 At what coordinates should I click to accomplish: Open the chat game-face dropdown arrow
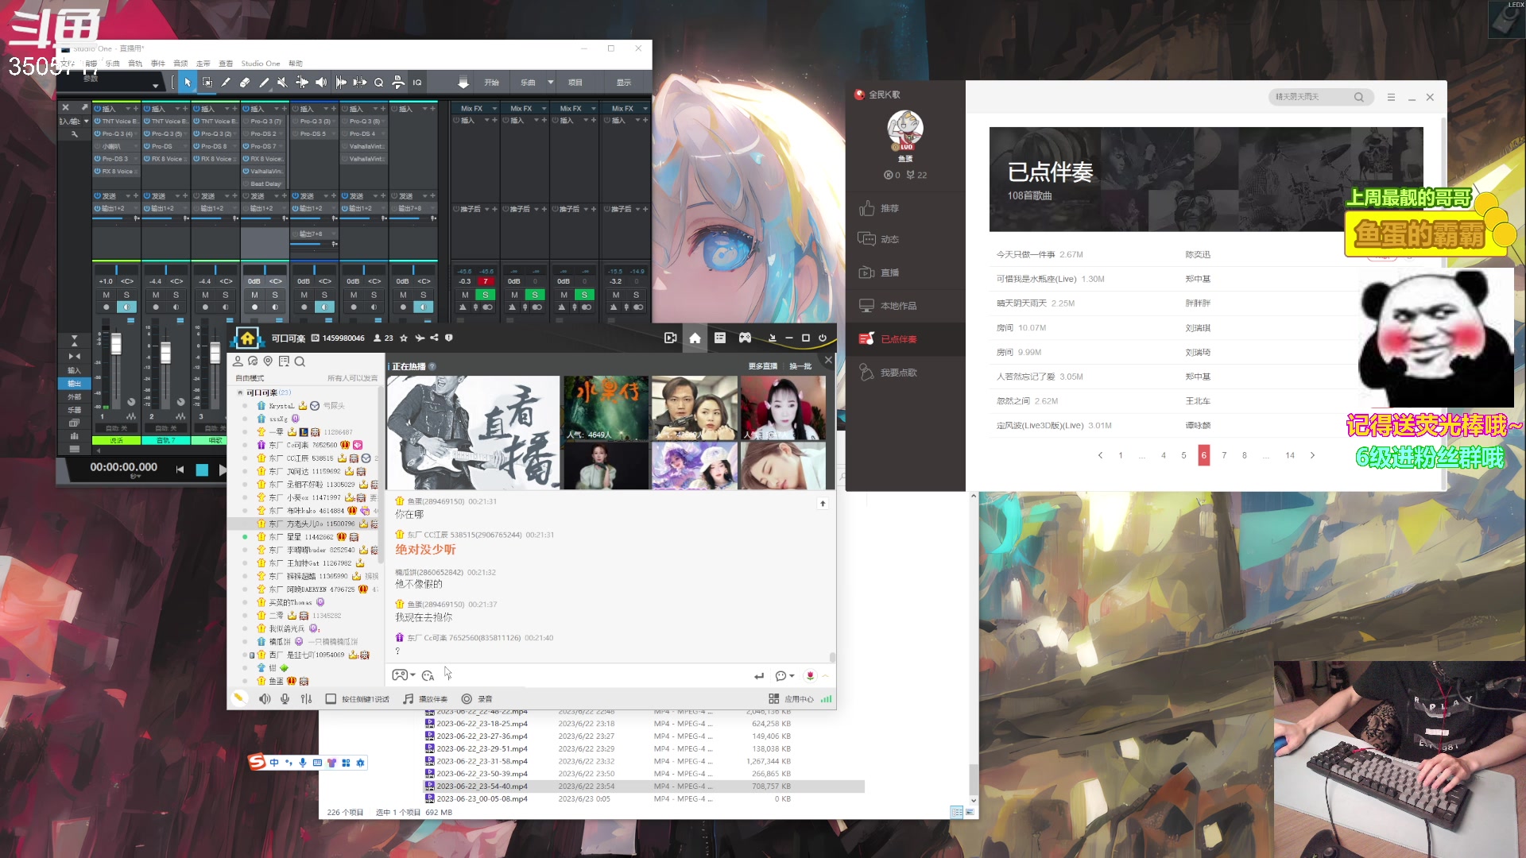[412, 675]
